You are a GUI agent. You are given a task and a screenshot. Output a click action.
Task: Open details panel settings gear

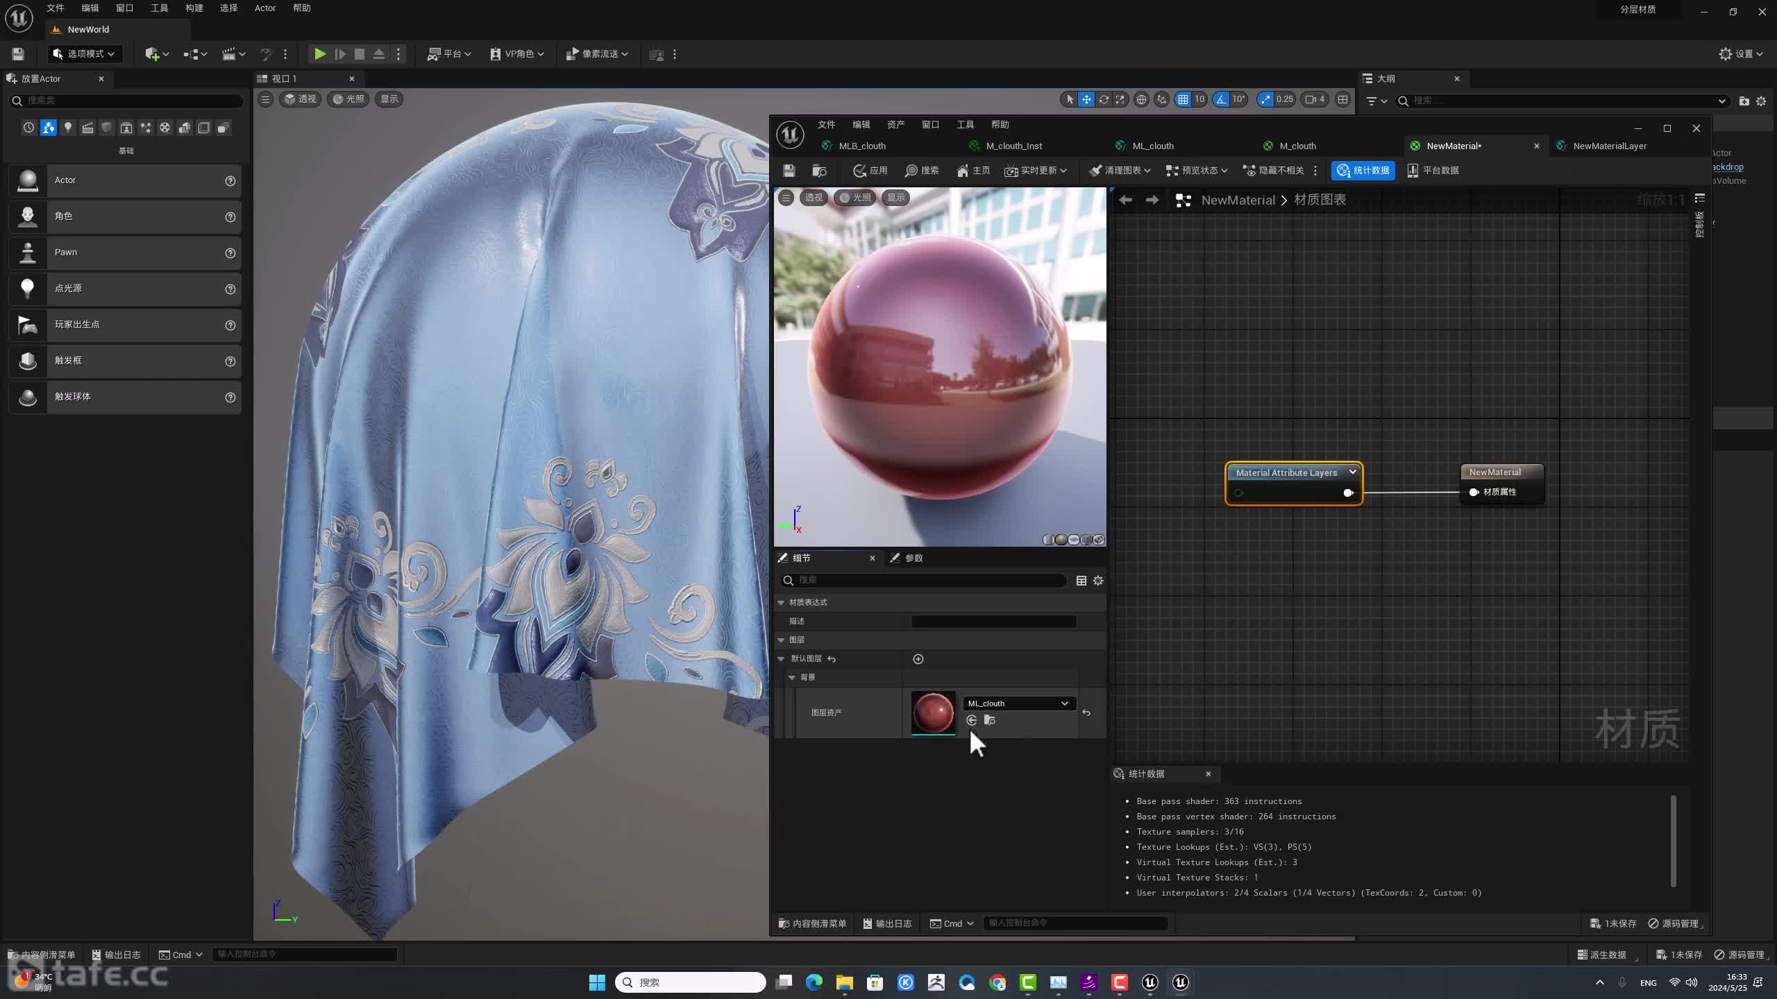pos(1097,581)
